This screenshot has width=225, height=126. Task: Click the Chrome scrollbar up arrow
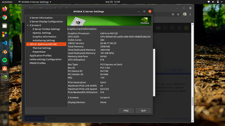click(192, 24)
